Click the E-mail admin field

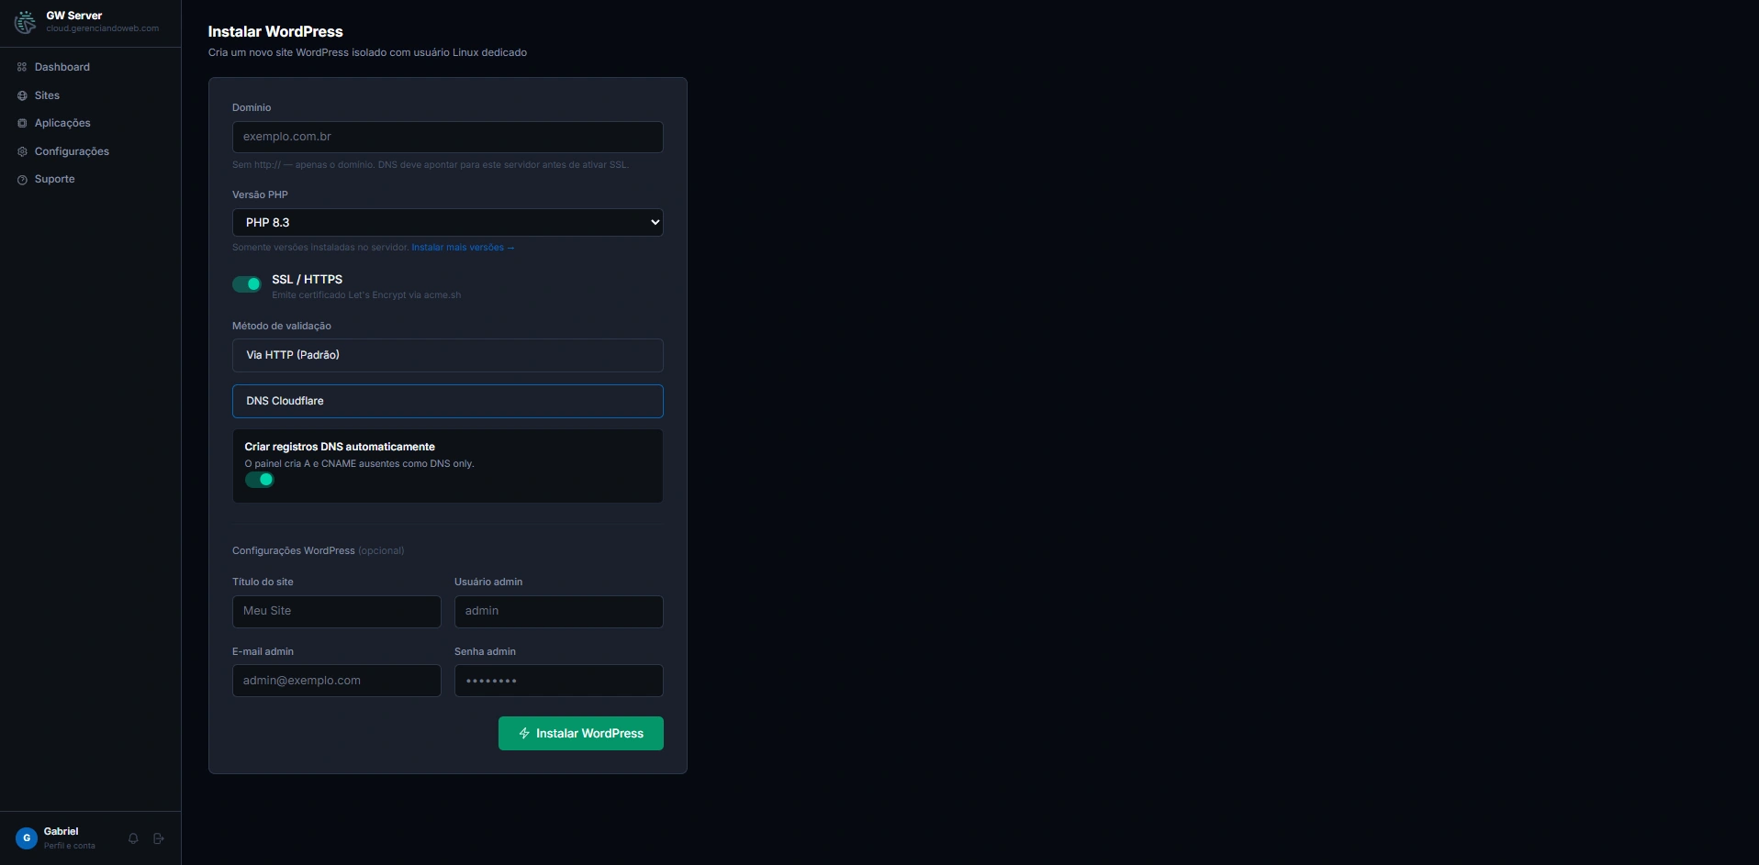(336, 681)
